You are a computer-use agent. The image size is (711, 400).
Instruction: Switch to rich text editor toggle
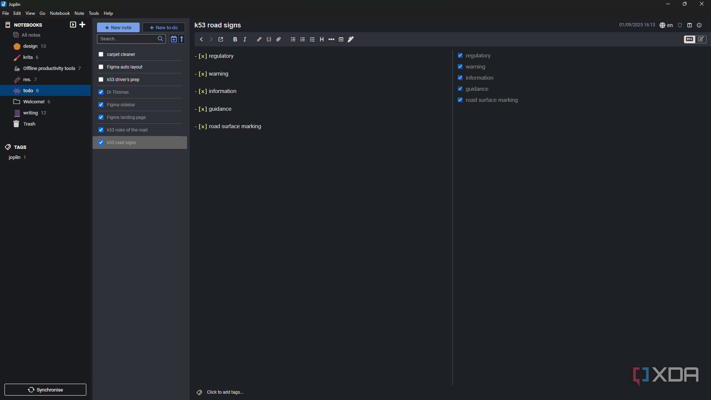pos(701,39)
